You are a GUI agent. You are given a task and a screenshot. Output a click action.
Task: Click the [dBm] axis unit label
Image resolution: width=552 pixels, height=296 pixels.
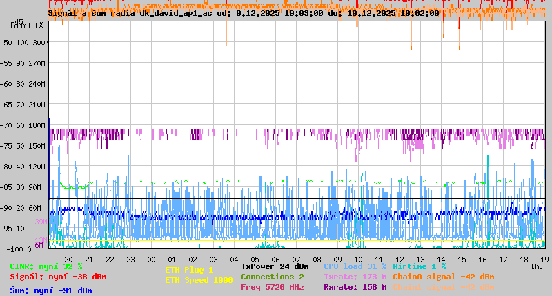point(20,25)
